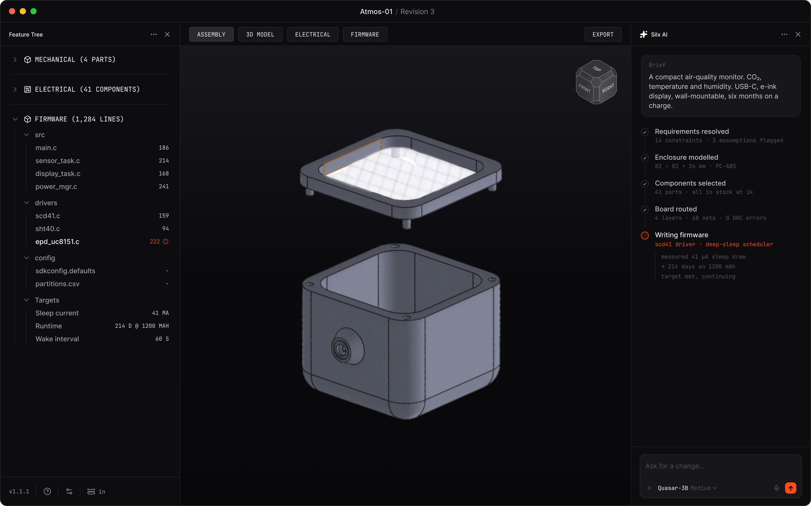Switch to the Electrical tab
This screenshot has width=811, height=506.
click(312, 34)
